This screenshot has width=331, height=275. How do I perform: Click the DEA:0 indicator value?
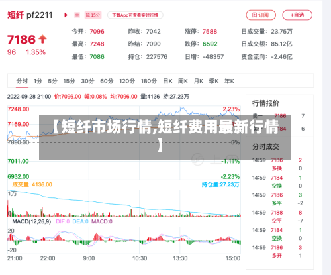click(80, 221)
